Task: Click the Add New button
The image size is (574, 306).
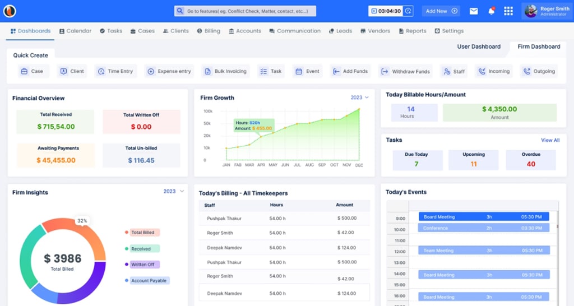Action: coord(442,11)
